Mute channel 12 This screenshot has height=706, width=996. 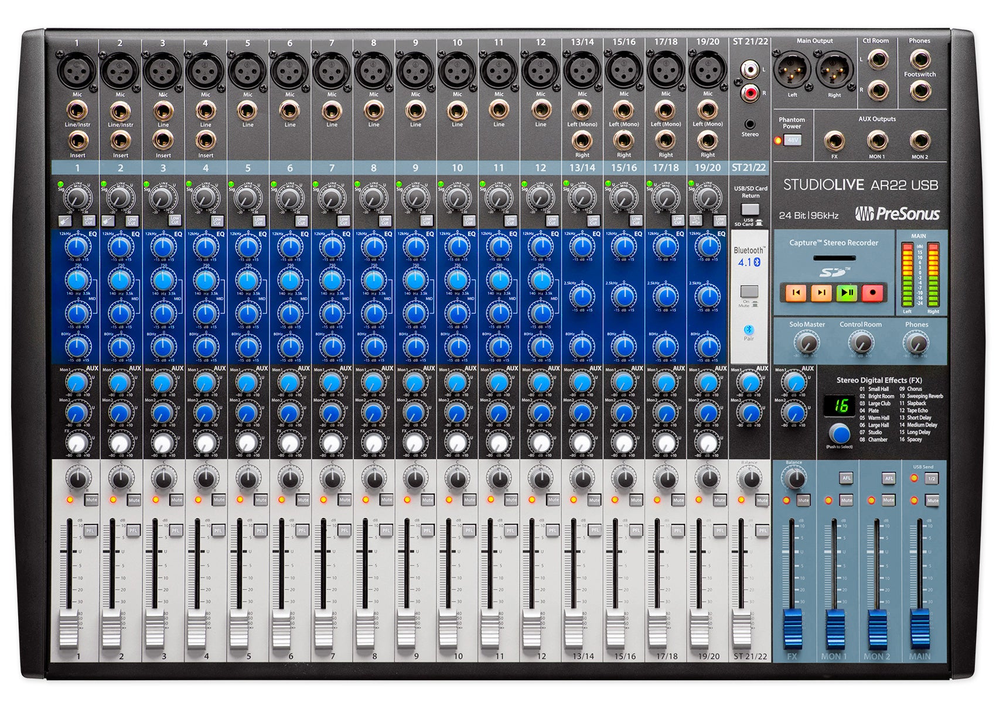553,500
